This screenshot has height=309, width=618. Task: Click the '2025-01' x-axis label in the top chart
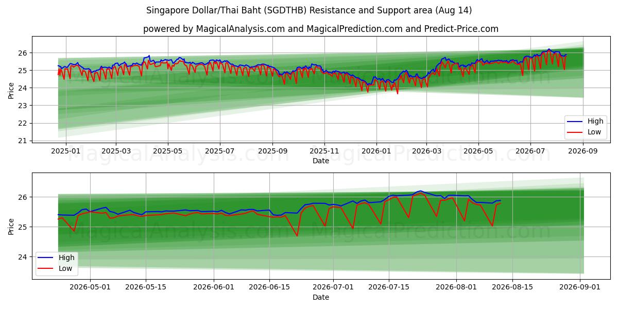(x=66, y=150)
